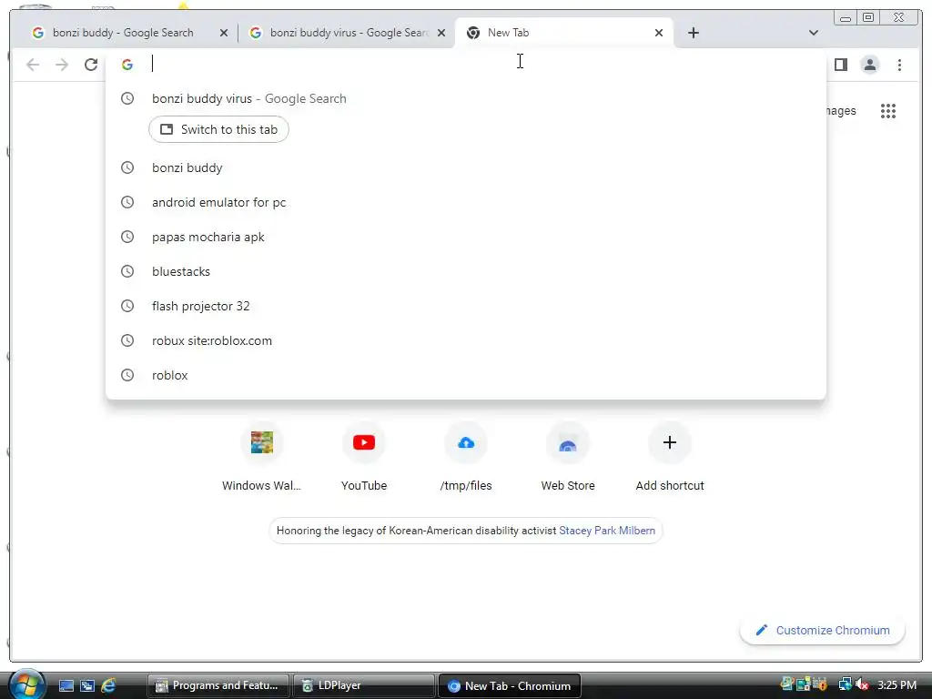This screenshot has width=932, height=699.
Task: Click Show Desktop quick launch icon
Action: click(x=66, y=685)
